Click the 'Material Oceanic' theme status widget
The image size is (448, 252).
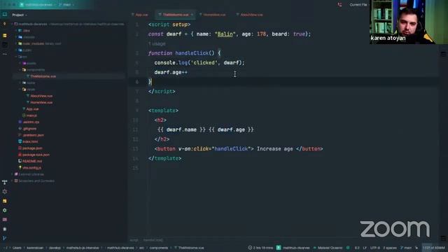point(328,248)
